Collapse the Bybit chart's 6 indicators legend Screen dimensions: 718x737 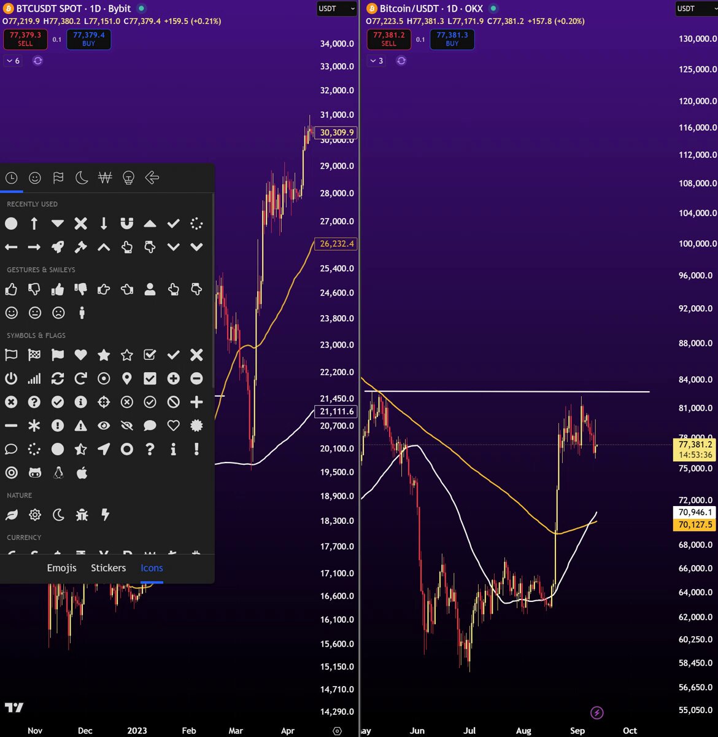13,61
